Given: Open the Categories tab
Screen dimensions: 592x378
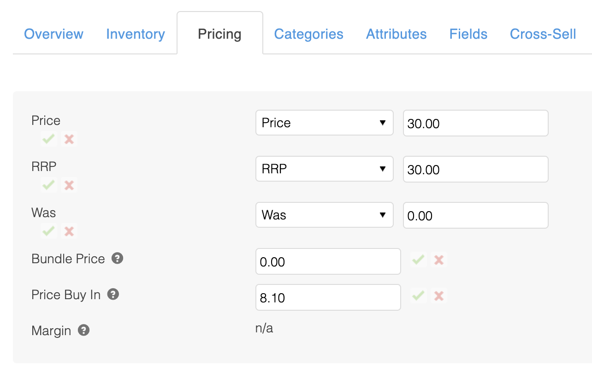Looking at the screenshot, I should coord(308,34).
